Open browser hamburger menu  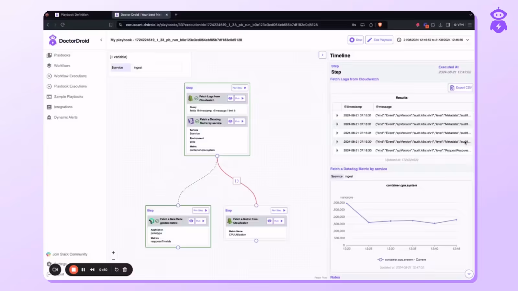point(470,25)
